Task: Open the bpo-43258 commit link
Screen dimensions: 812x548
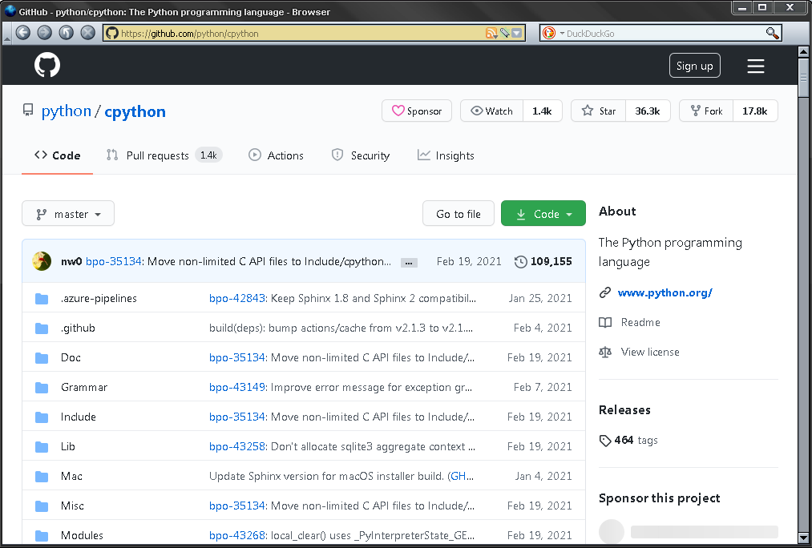Action: tap(237, 446)
